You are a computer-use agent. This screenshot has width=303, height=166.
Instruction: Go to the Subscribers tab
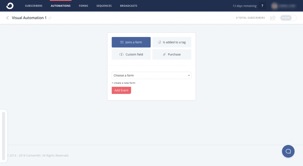[33, 6]
